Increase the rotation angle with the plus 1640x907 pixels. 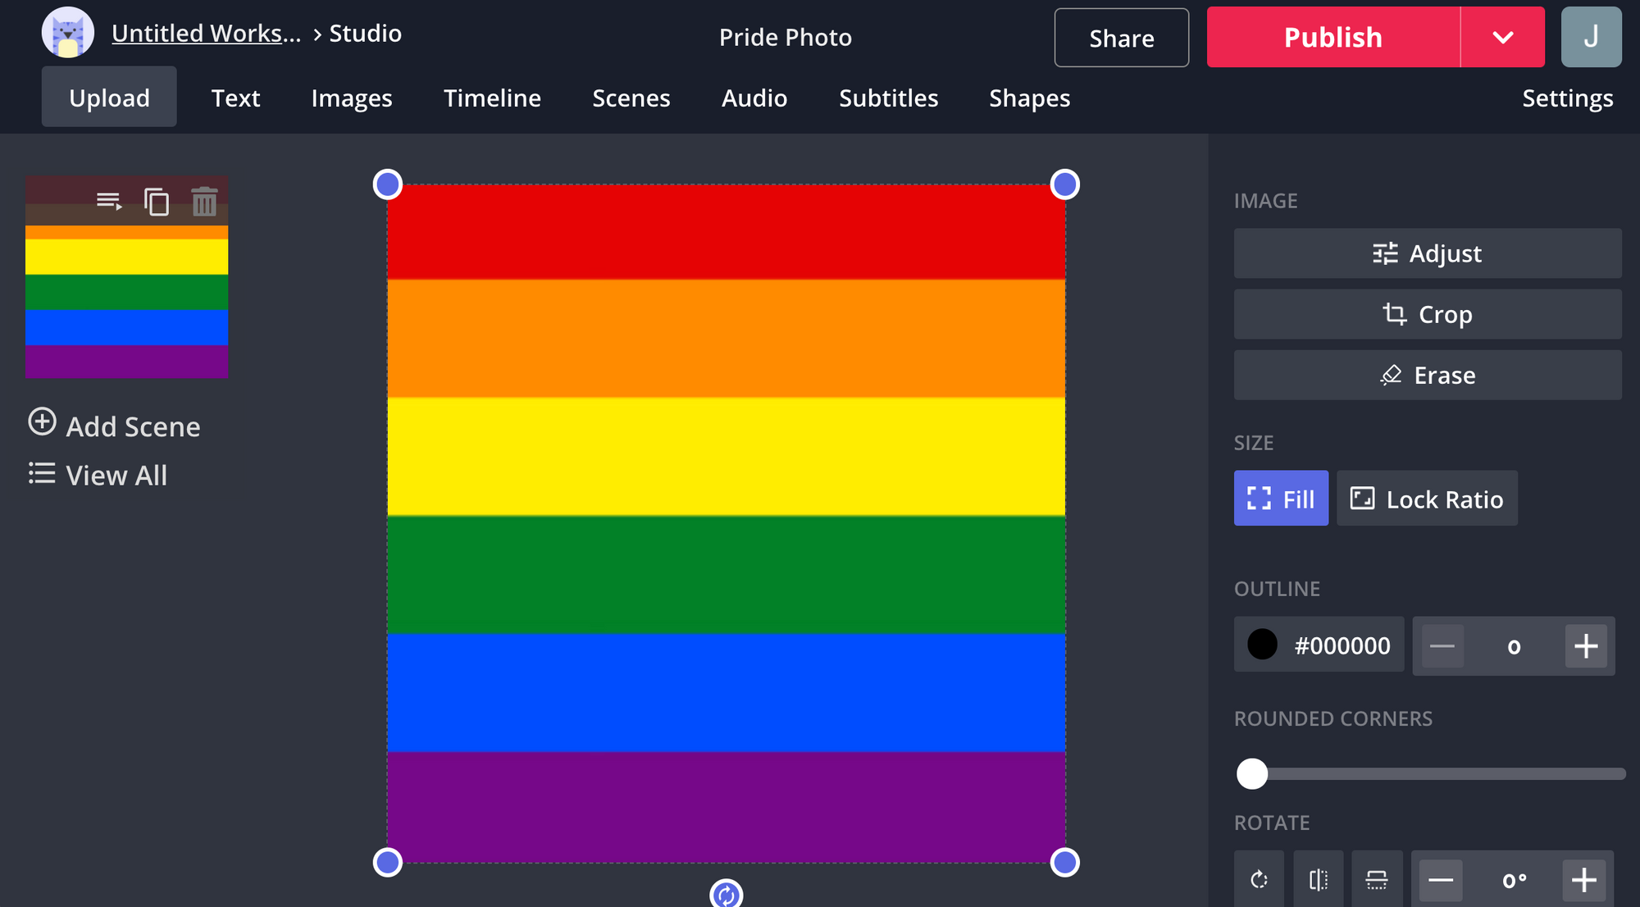tap(1583, 880)
